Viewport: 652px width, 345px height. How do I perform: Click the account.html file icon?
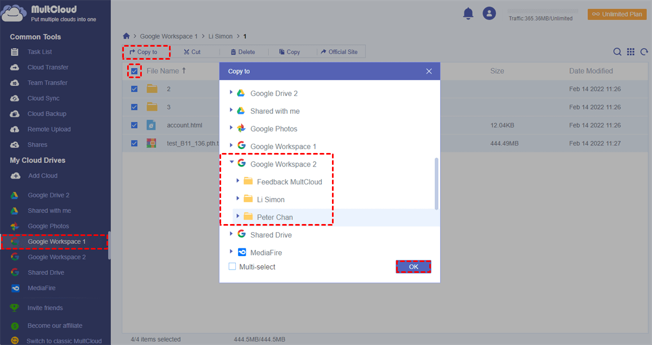[x=152, y=125]
